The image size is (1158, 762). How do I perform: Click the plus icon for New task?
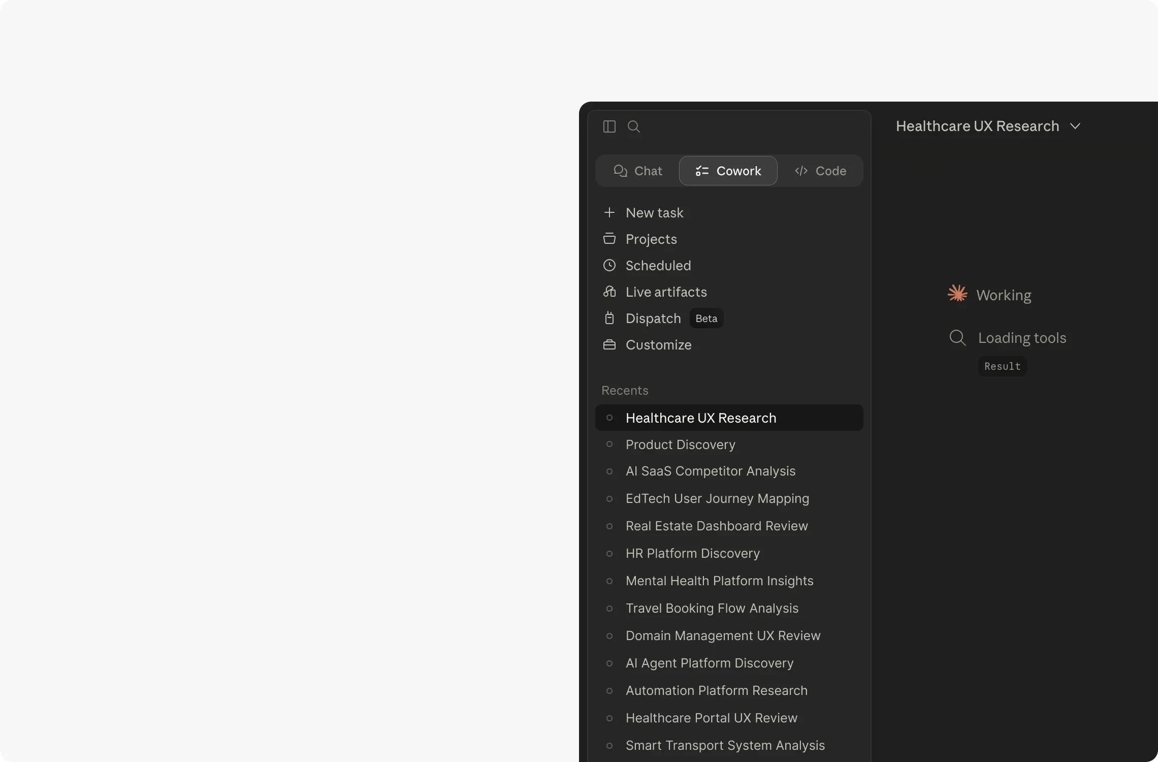tap(609, 212)
